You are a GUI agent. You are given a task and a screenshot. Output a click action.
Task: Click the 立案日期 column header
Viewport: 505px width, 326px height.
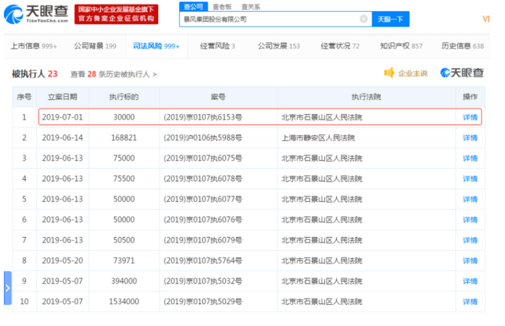pos(62,97)
